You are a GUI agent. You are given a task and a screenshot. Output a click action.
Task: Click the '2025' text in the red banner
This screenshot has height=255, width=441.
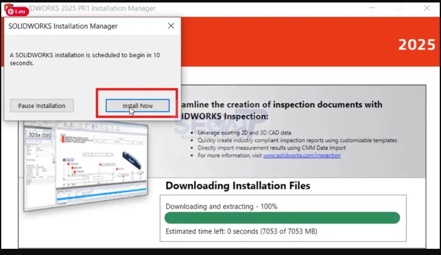coord(416,44)
